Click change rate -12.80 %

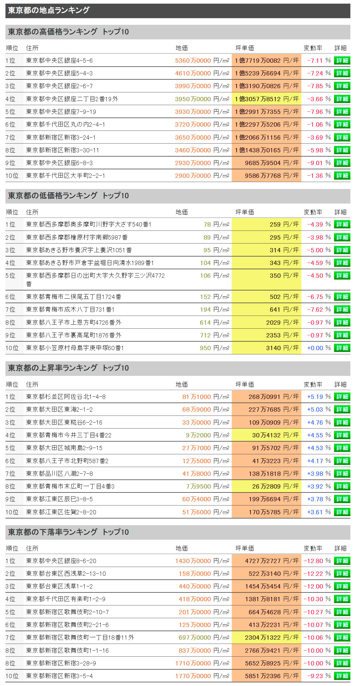[317, 561]
